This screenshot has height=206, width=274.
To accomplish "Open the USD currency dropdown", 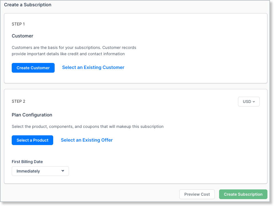I will coord(249,102).
